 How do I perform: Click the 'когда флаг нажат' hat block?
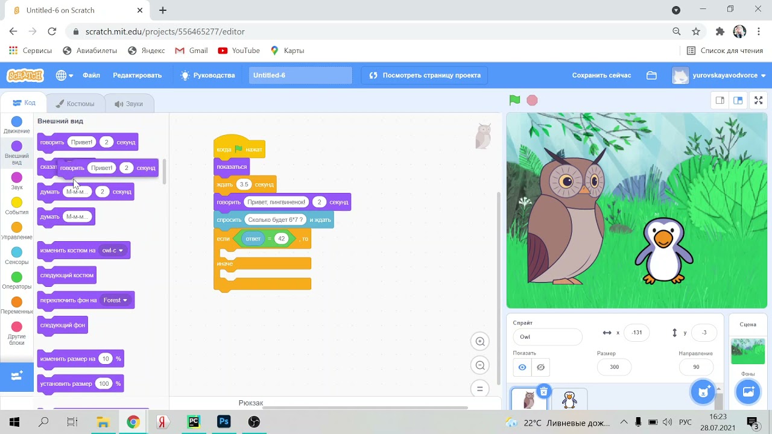(x=239, y=148)
